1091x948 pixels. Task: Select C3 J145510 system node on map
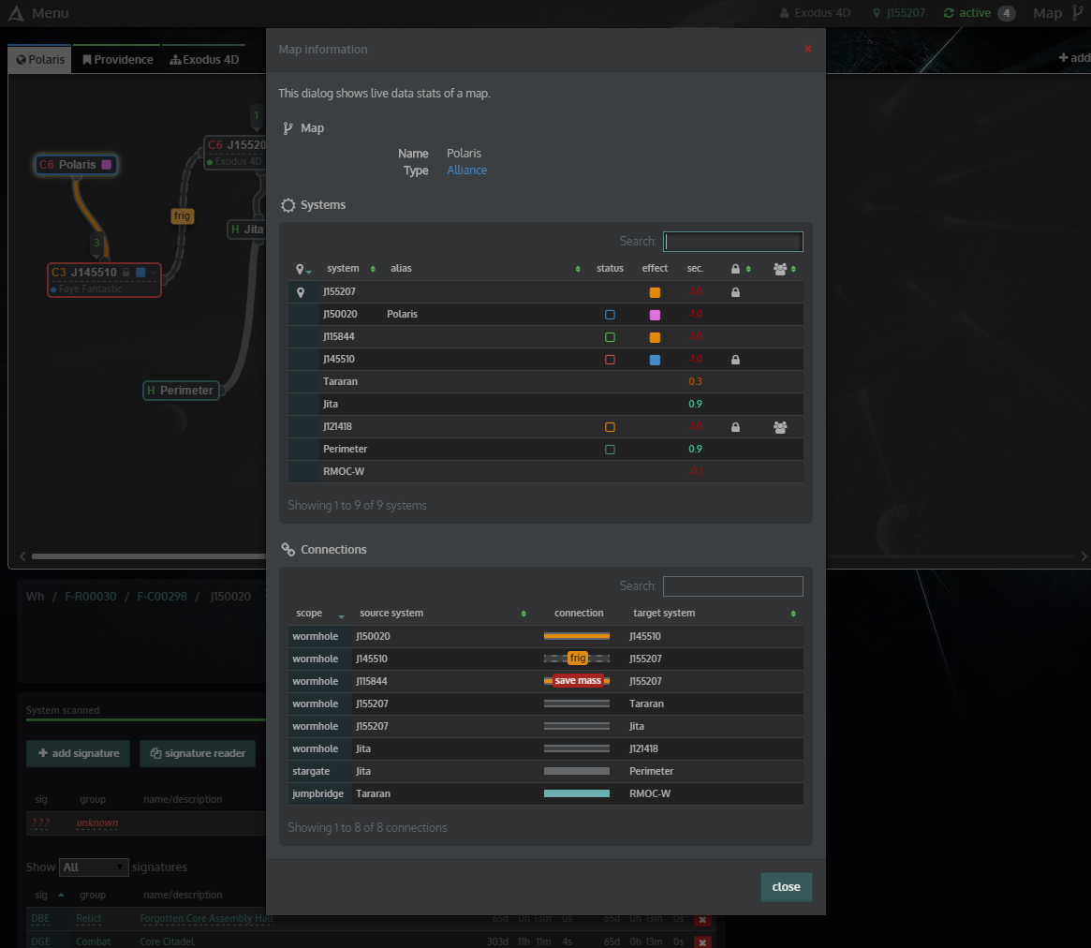pos(104,280)
